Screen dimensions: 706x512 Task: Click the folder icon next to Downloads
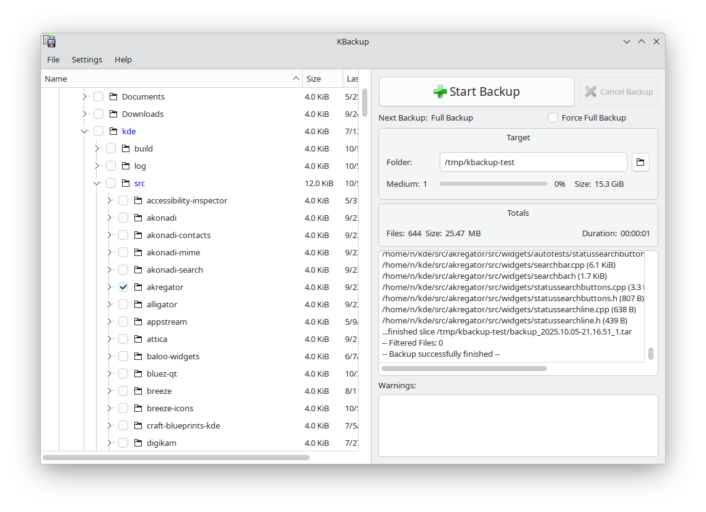coord(113,114)
